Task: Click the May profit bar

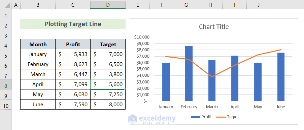Action: click(258, 82)
